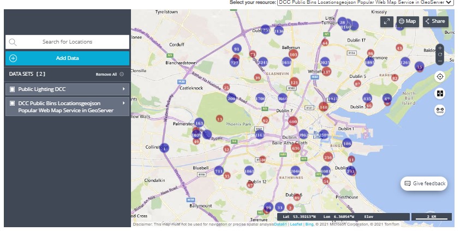
Task: Activate the distance measure tool
Action: pyautogui.click(x=440, y=110)
